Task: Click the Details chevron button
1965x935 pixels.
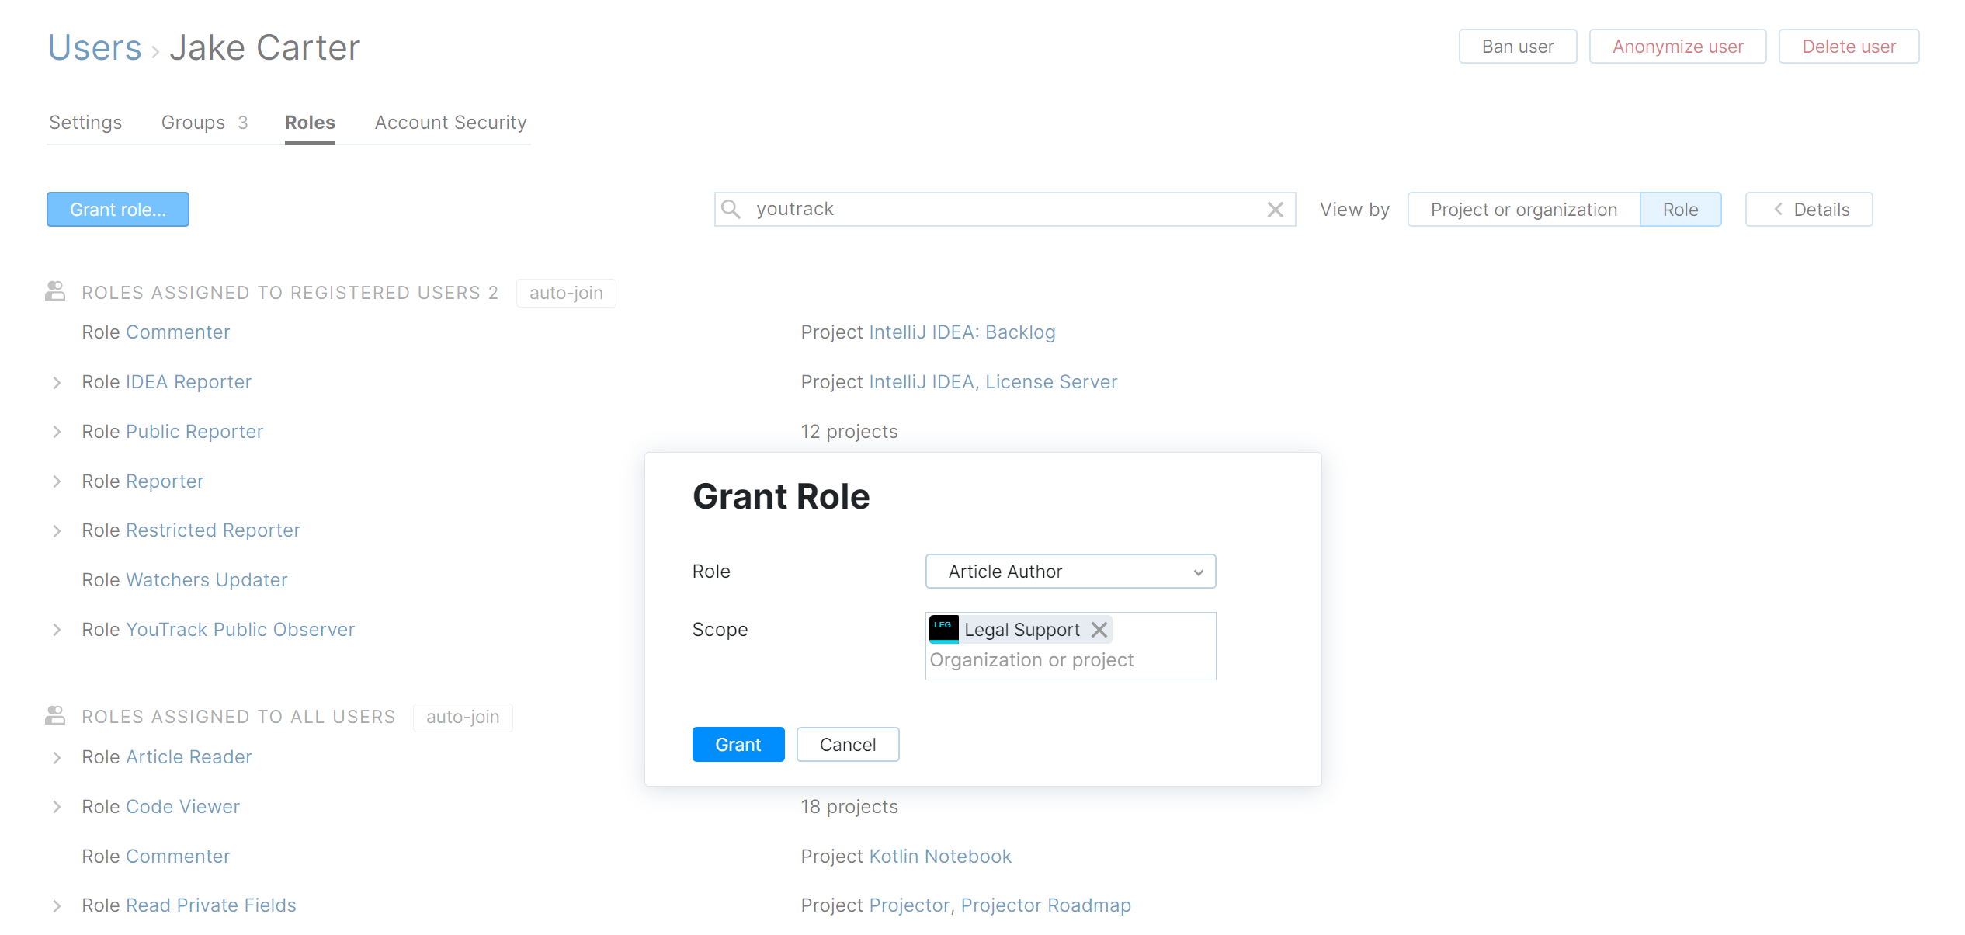Action: click(1808, 210)
